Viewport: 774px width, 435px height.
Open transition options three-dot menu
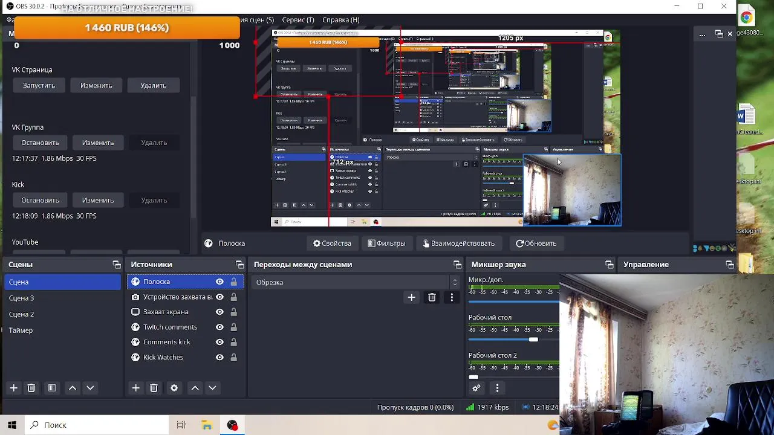(x=452, y=297)
